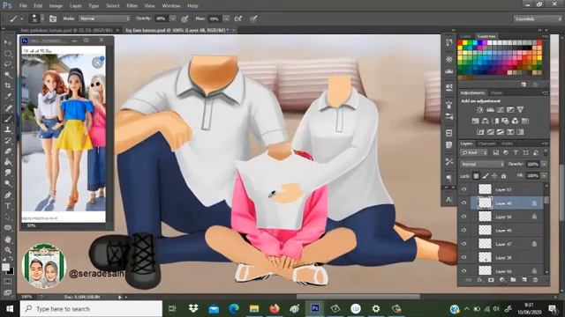This screenshot has width=565, height=317.
Task: Select the Layer 49 row
Action: coord(501,231)
